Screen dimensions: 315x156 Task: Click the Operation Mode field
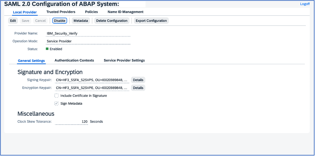pos(88,41)
